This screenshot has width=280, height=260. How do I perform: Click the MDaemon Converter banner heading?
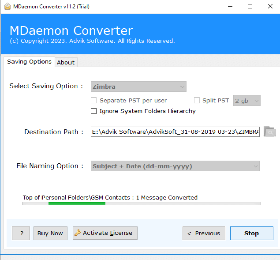click(71, 30)
